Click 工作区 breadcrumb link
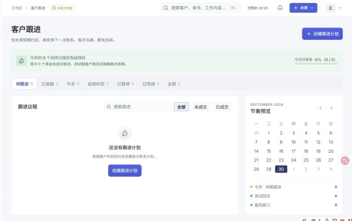The width and height of the screenshot is (352, 221). pos(16,8)
